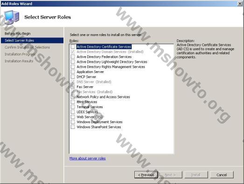
Task: Check Active Directory Lightweight Directory Services checkbox
Action: point(73,61)
